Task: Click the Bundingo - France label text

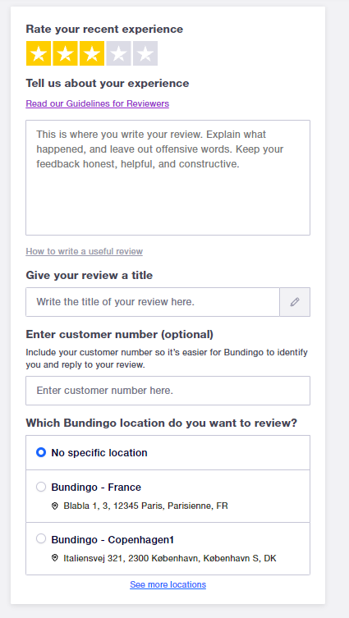Action: tap(96, 488)
